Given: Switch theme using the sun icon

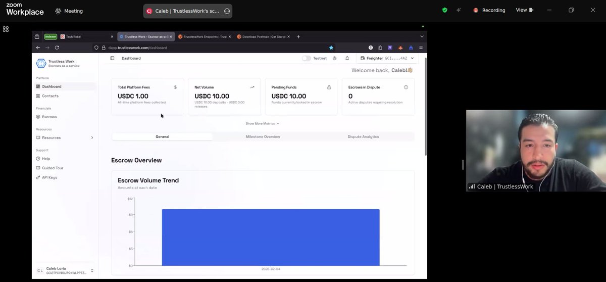Looking at the screenshot, I should 334,58.
